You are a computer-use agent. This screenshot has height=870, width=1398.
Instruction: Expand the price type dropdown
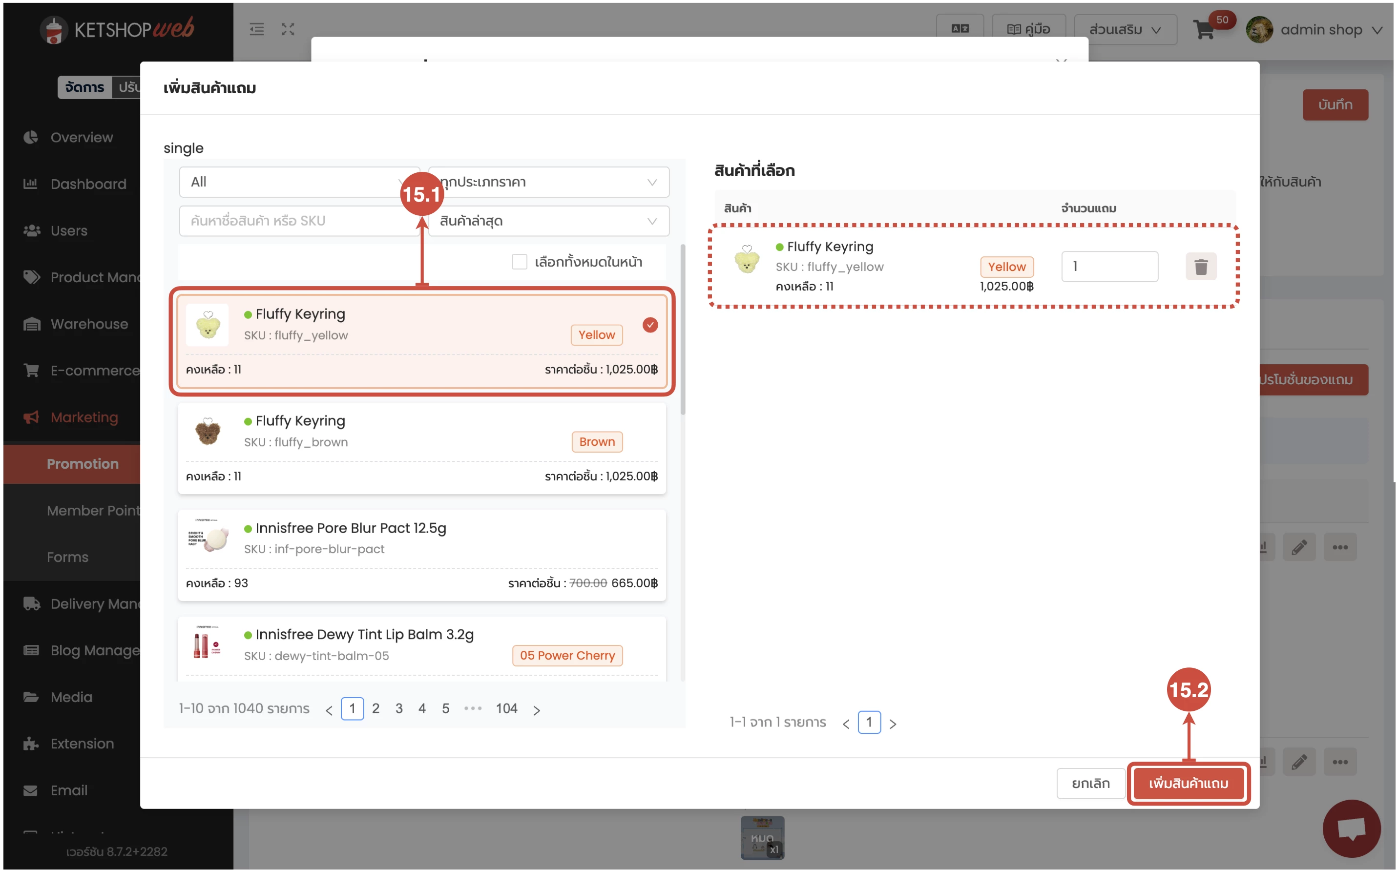pos(549,182)
